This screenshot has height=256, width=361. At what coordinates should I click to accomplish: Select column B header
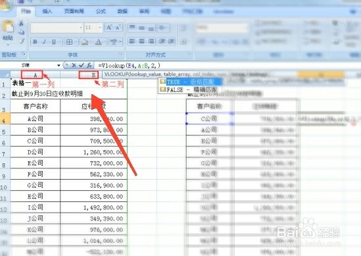point(93,74)
